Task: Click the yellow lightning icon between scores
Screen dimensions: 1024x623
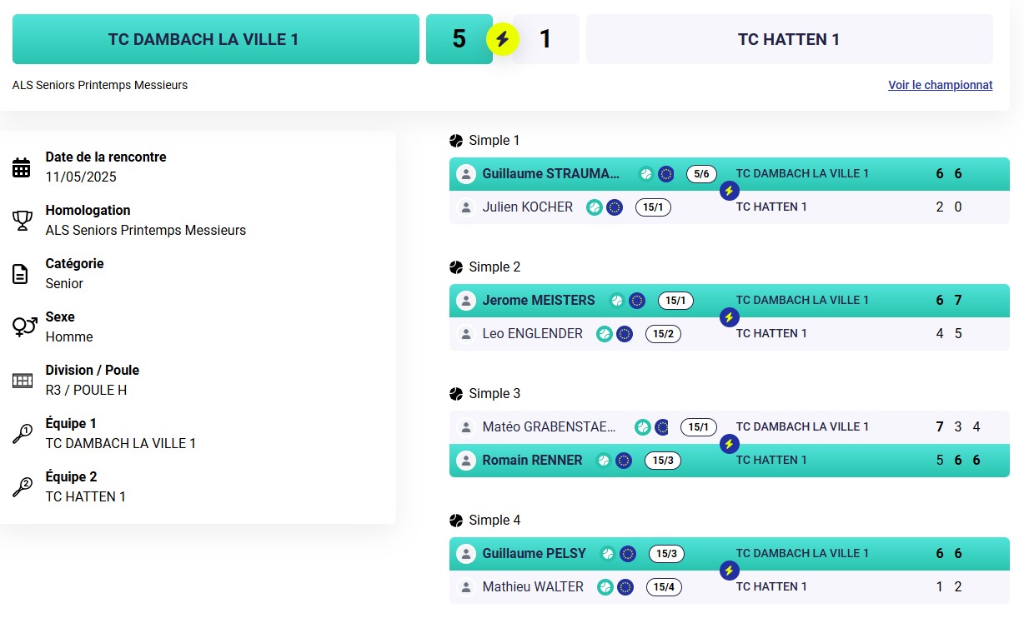Action: [x=502, y=39]
